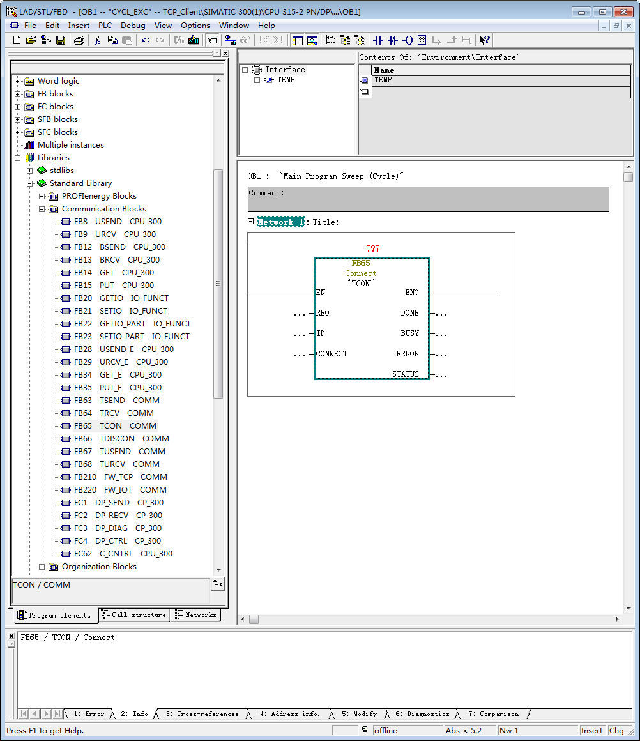Collapse the Interface tree node
Screen dimensions: 640x741
click(245, 70)
